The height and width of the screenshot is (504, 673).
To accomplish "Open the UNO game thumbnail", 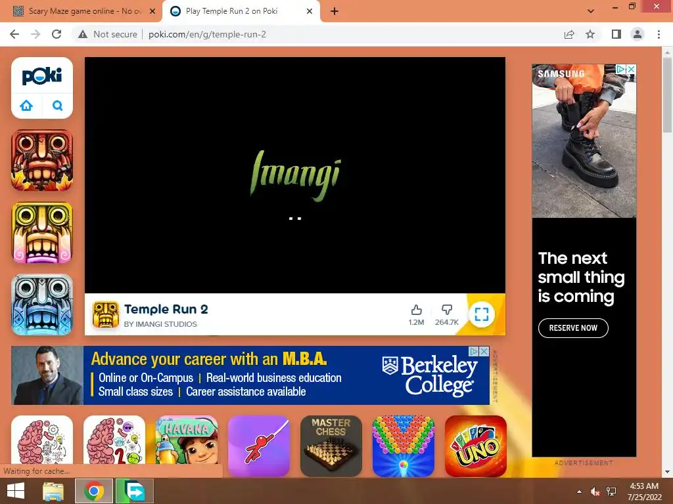I will [x=476, y=446].
